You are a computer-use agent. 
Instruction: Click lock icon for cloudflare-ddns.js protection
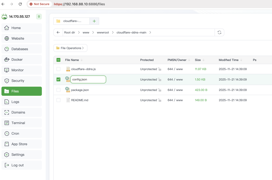click(x=159, y=69)
